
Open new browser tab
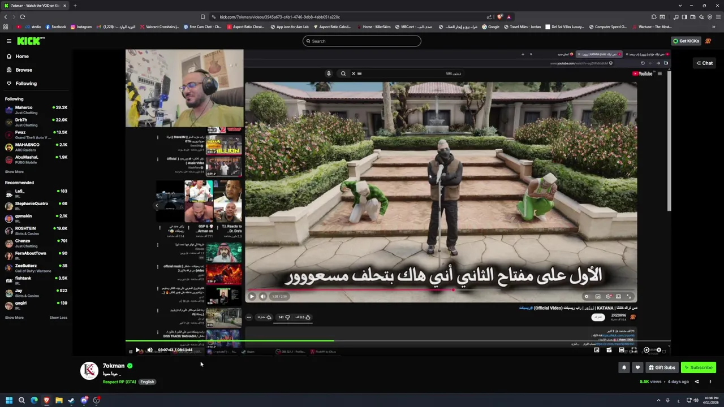click(75, 6)
